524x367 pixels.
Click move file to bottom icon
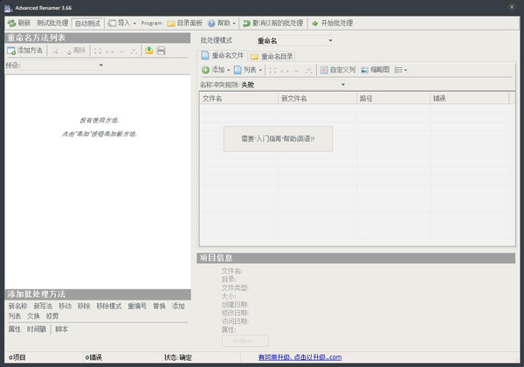309,71
